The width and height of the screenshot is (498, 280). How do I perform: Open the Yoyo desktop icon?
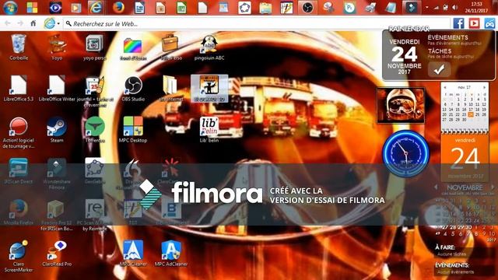57,47
